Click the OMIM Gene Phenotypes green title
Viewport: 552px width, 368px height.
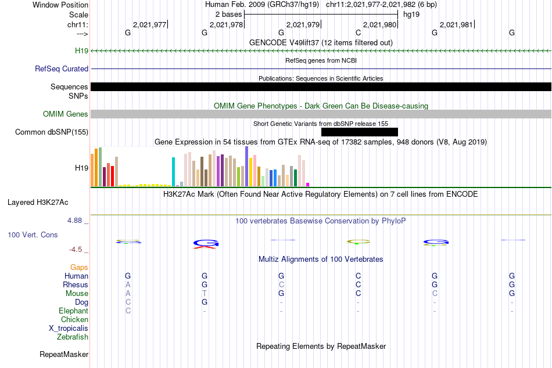click(x=321, y=106)
